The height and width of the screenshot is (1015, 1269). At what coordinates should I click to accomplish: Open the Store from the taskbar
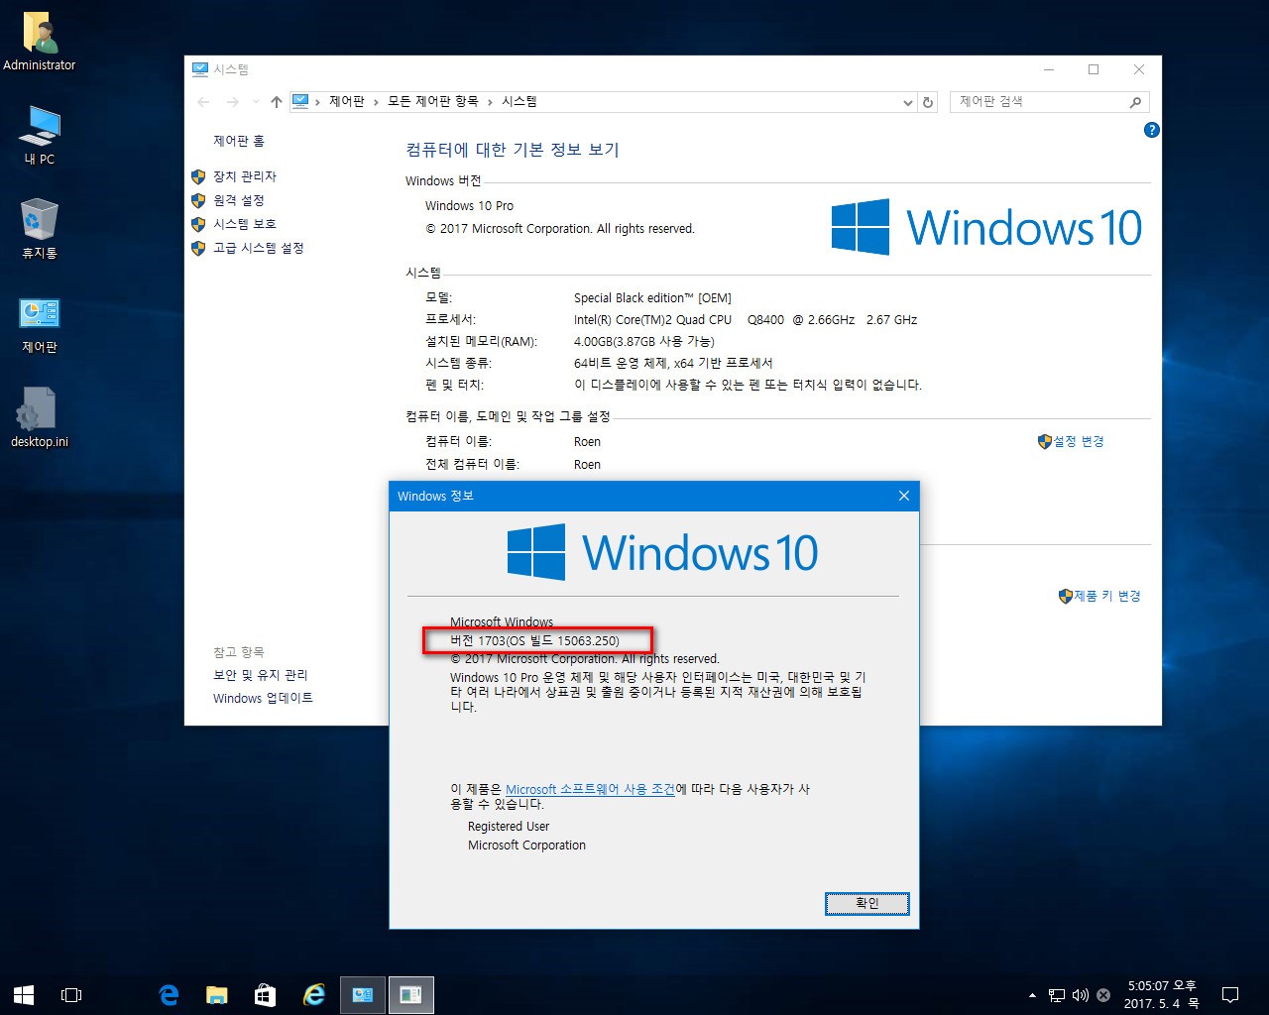point(265,994)
